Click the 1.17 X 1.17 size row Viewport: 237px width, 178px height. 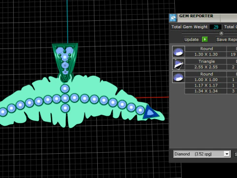click(x=206, y=86)
